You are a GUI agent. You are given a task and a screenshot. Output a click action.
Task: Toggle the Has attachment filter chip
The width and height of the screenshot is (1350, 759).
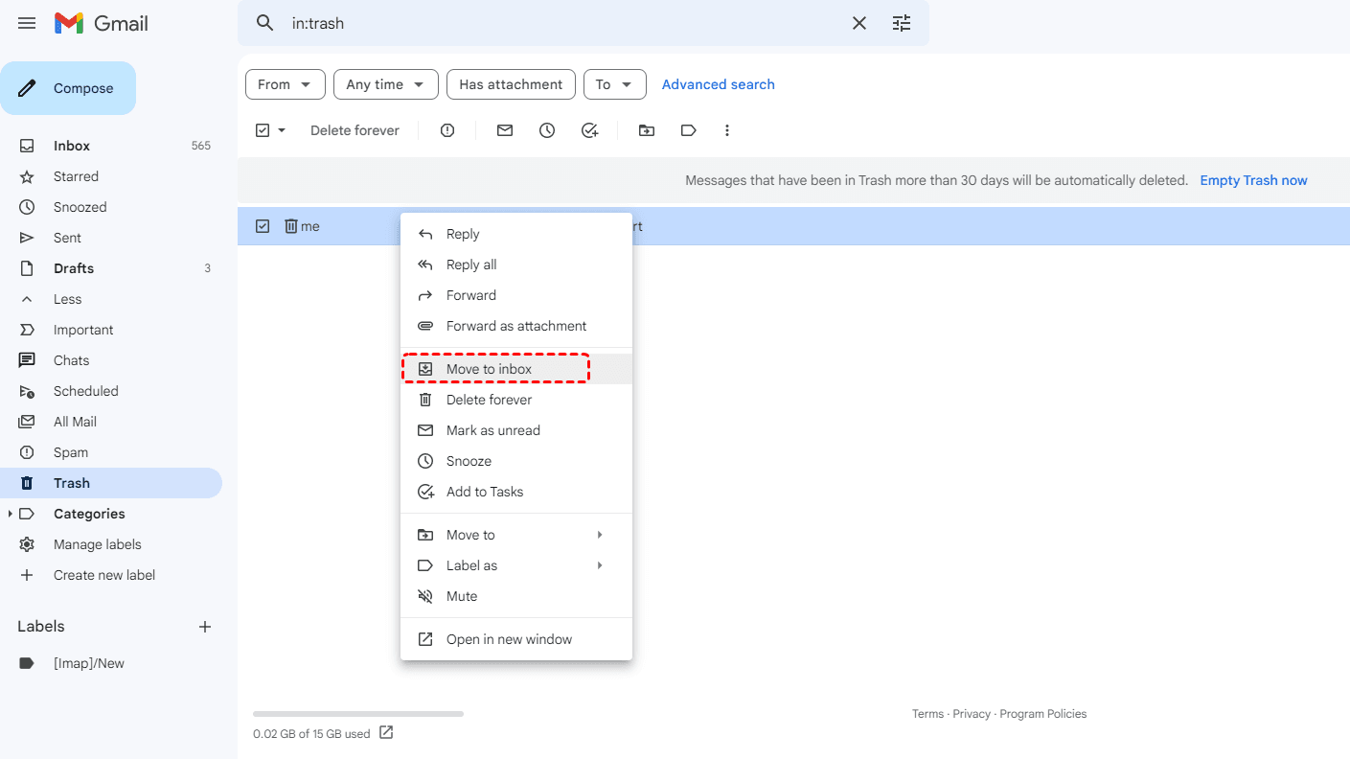tap(511, 84)
